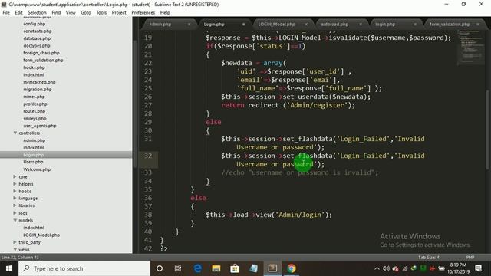Open the tray clock showing 8:19 PM
The height and width of the screenshot is (276, 491).
459,268
